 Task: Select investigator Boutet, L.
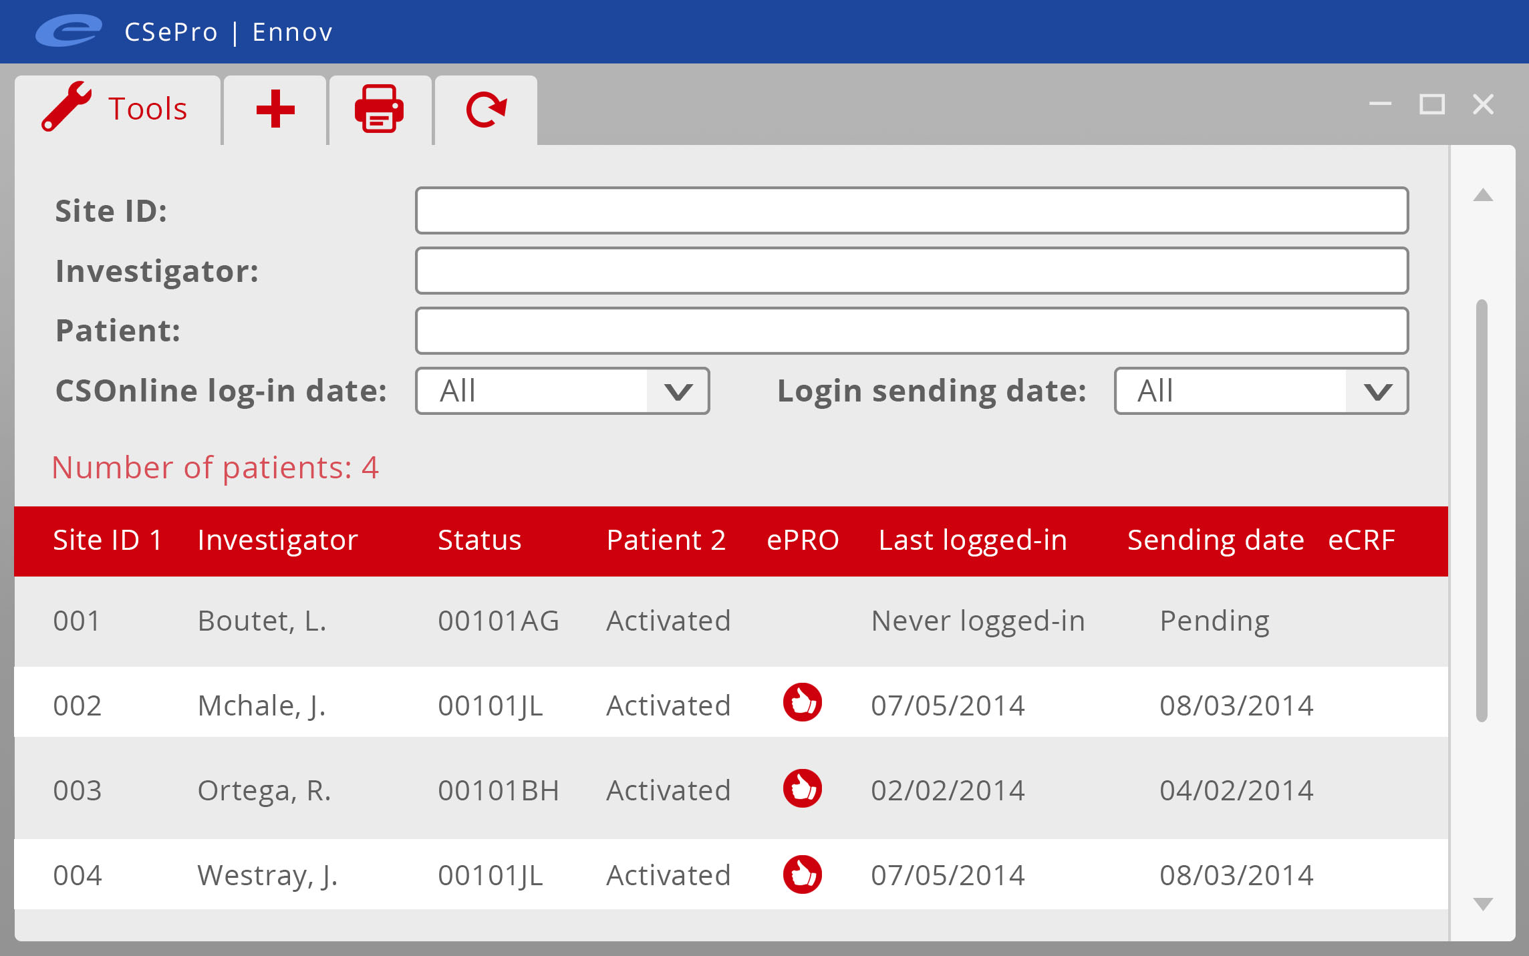pos(262,621)
